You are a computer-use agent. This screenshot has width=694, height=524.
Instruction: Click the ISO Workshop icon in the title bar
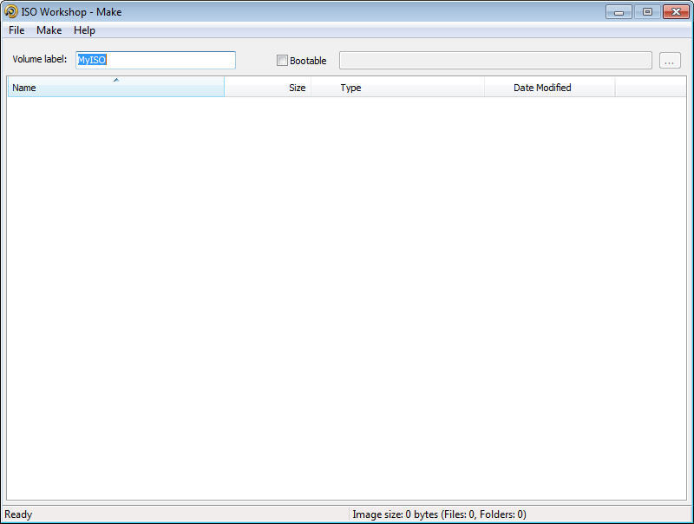(11, 11)
